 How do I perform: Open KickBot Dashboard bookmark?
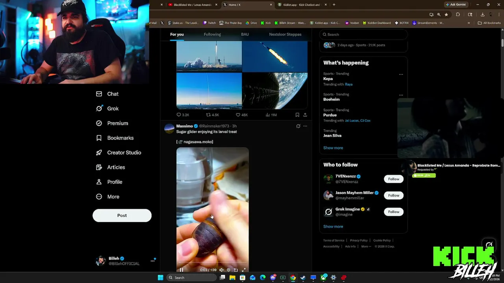pos(377,23)
